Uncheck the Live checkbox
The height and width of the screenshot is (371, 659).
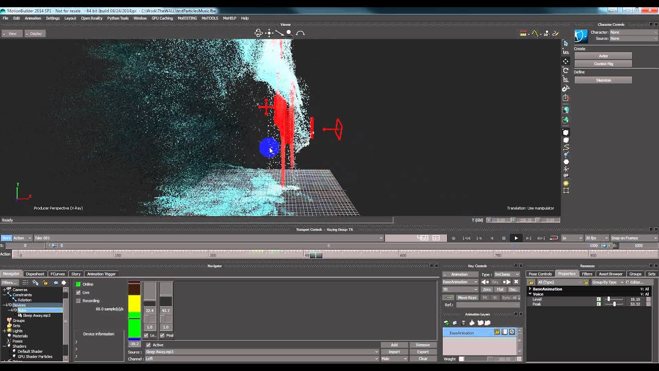(x=78, y=292)
